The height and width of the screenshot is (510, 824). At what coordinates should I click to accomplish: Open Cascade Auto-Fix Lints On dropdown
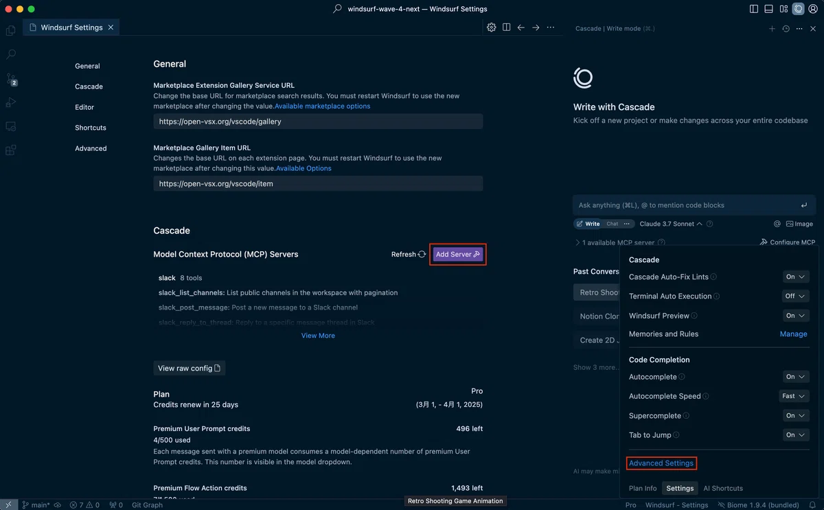[796, 277]
